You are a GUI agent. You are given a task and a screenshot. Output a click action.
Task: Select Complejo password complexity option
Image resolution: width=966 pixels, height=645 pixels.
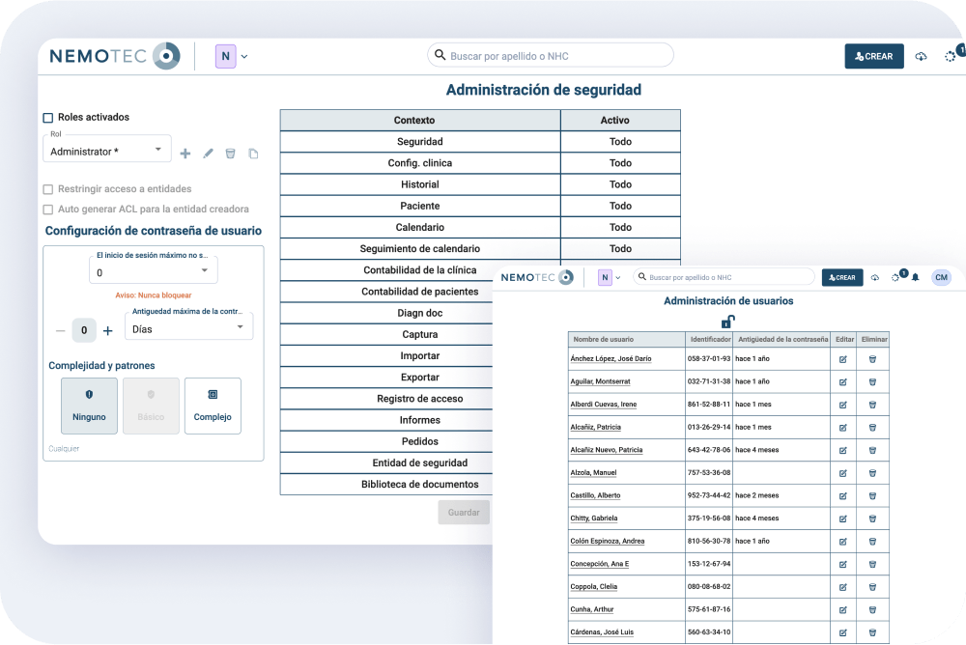coord(213,406)
